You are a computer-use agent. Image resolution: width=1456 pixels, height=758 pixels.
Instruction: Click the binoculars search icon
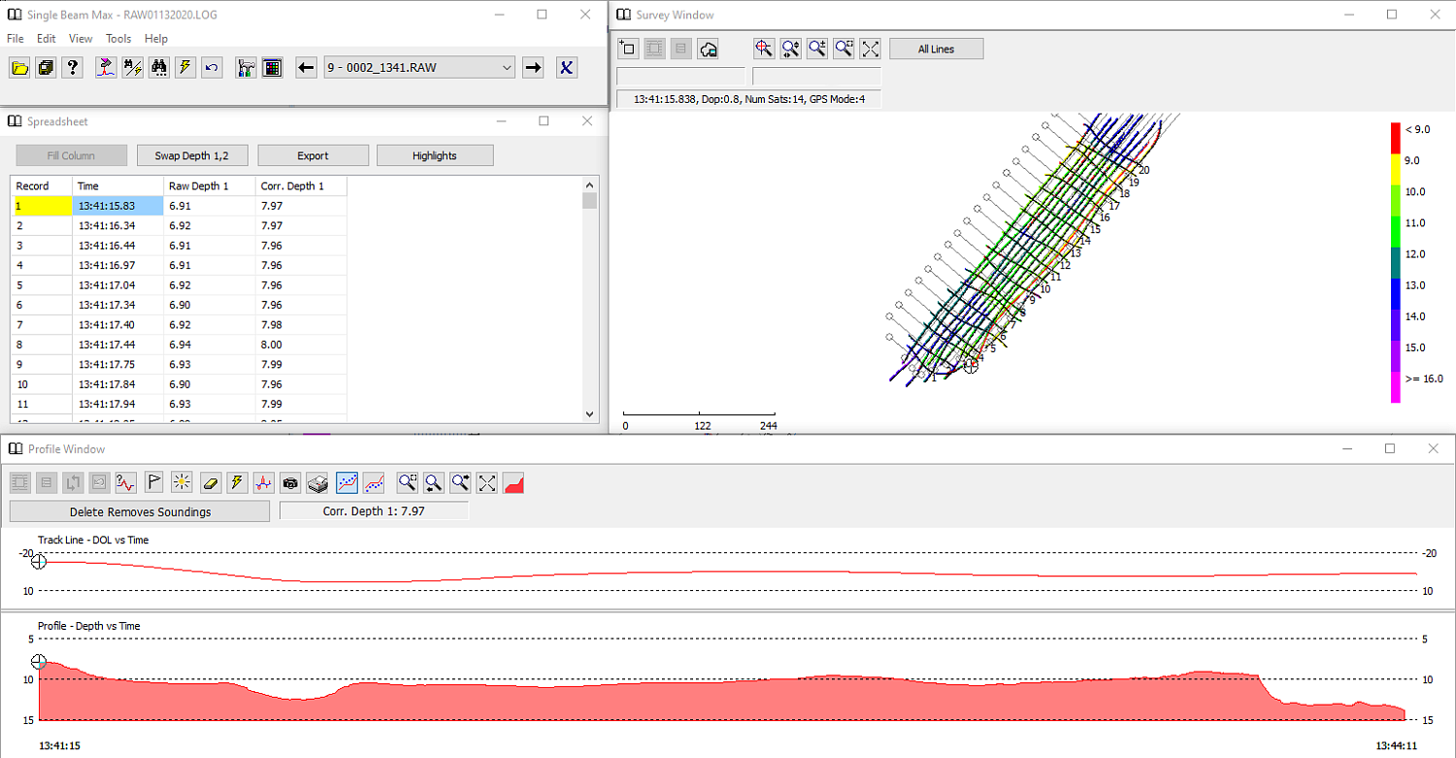click(158, 67)
